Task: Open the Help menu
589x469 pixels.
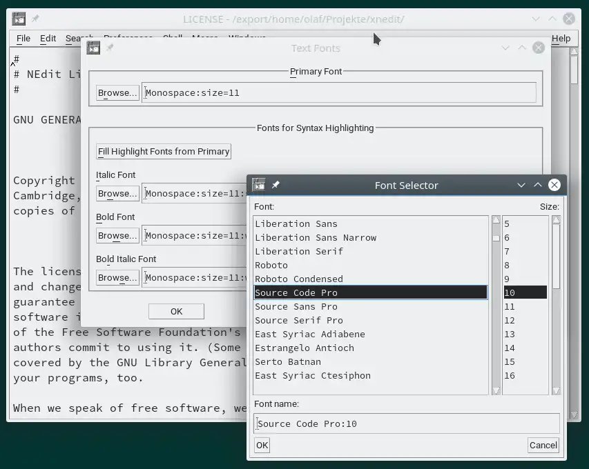Action: pyautogui.click(x=561, y=39)
